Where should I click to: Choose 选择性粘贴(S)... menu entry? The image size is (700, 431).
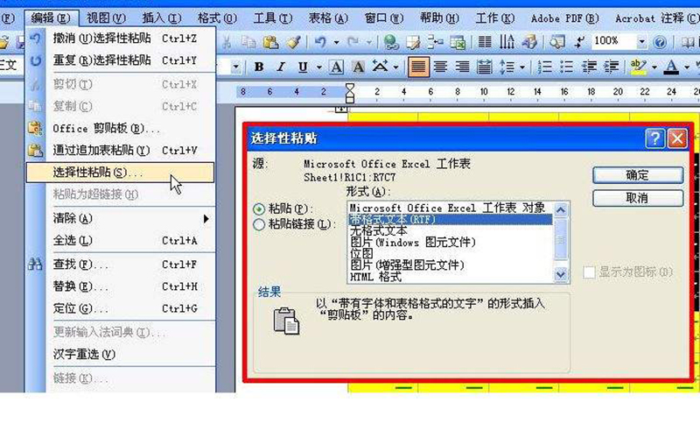coord(120,173)
